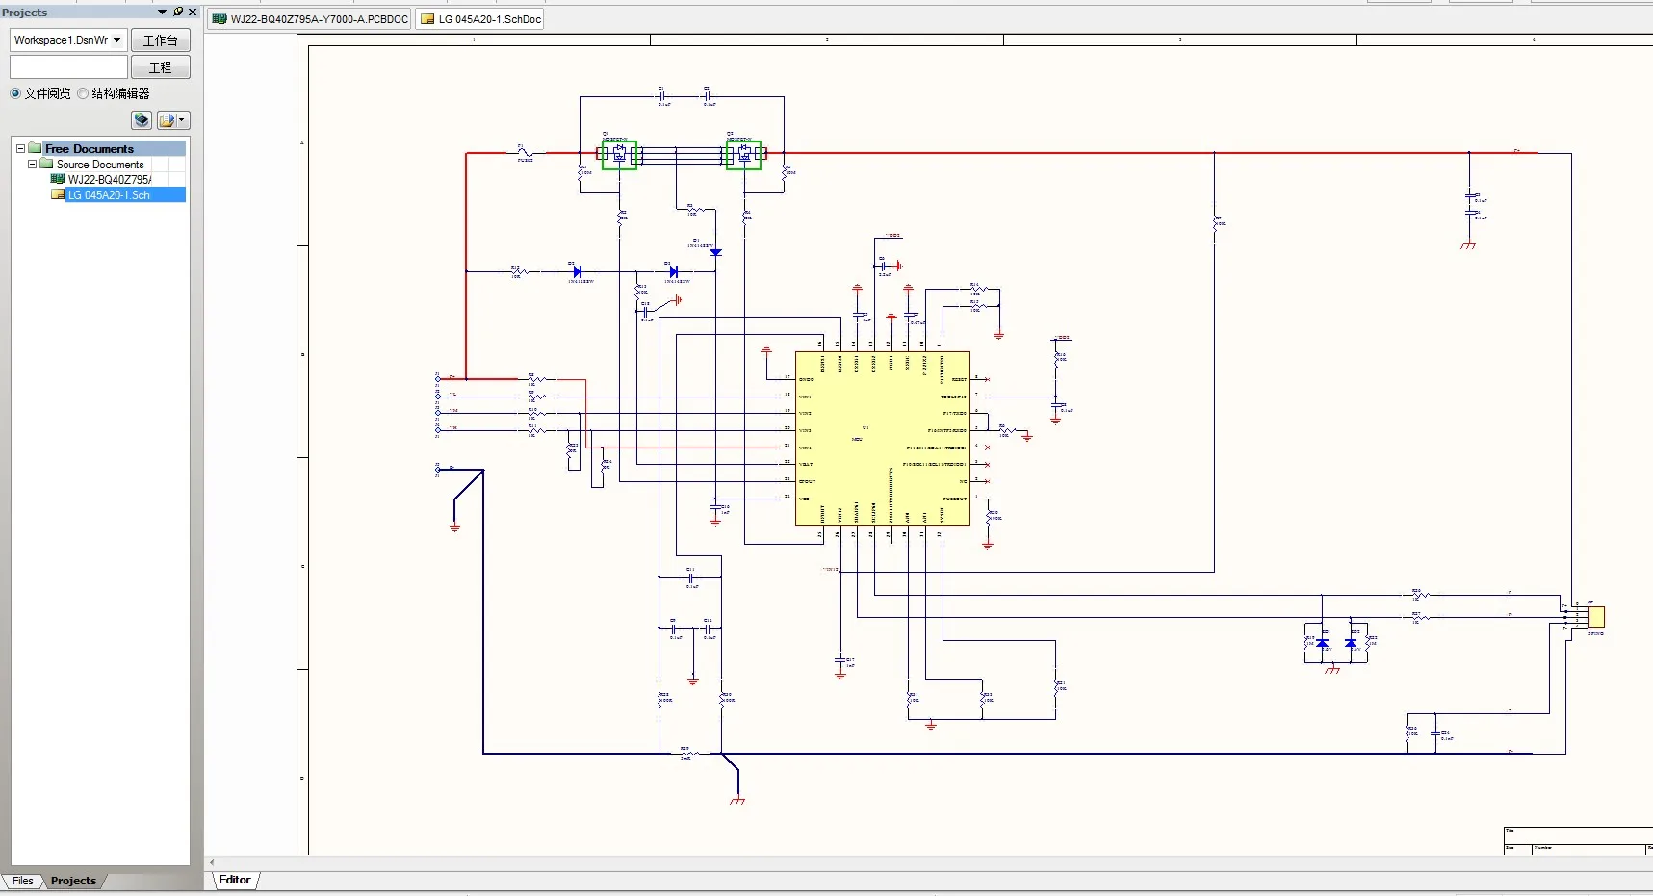Open the Projects panel options arrow menu
1653x896 pixels.
[x=162, y=12]
